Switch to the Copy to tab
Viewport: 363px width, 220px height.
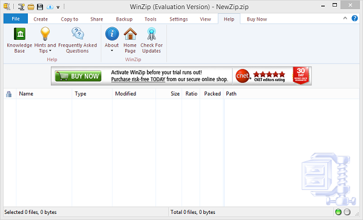[70, 19]
